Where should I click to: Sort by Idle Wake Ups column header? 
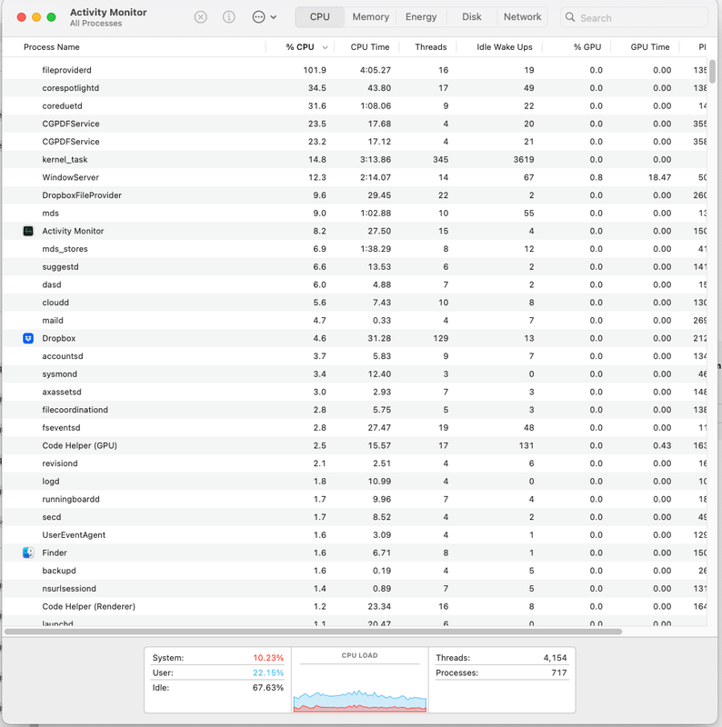(505, 47)
